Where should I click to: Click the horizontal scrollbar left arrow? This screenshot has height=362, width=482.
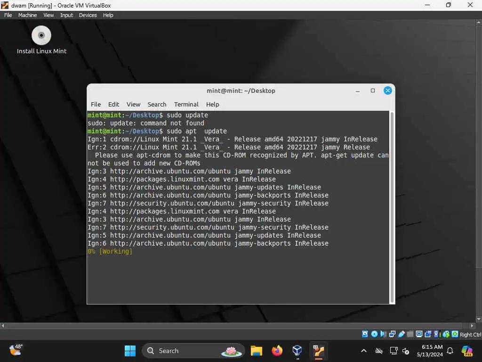tap(3, 325)
